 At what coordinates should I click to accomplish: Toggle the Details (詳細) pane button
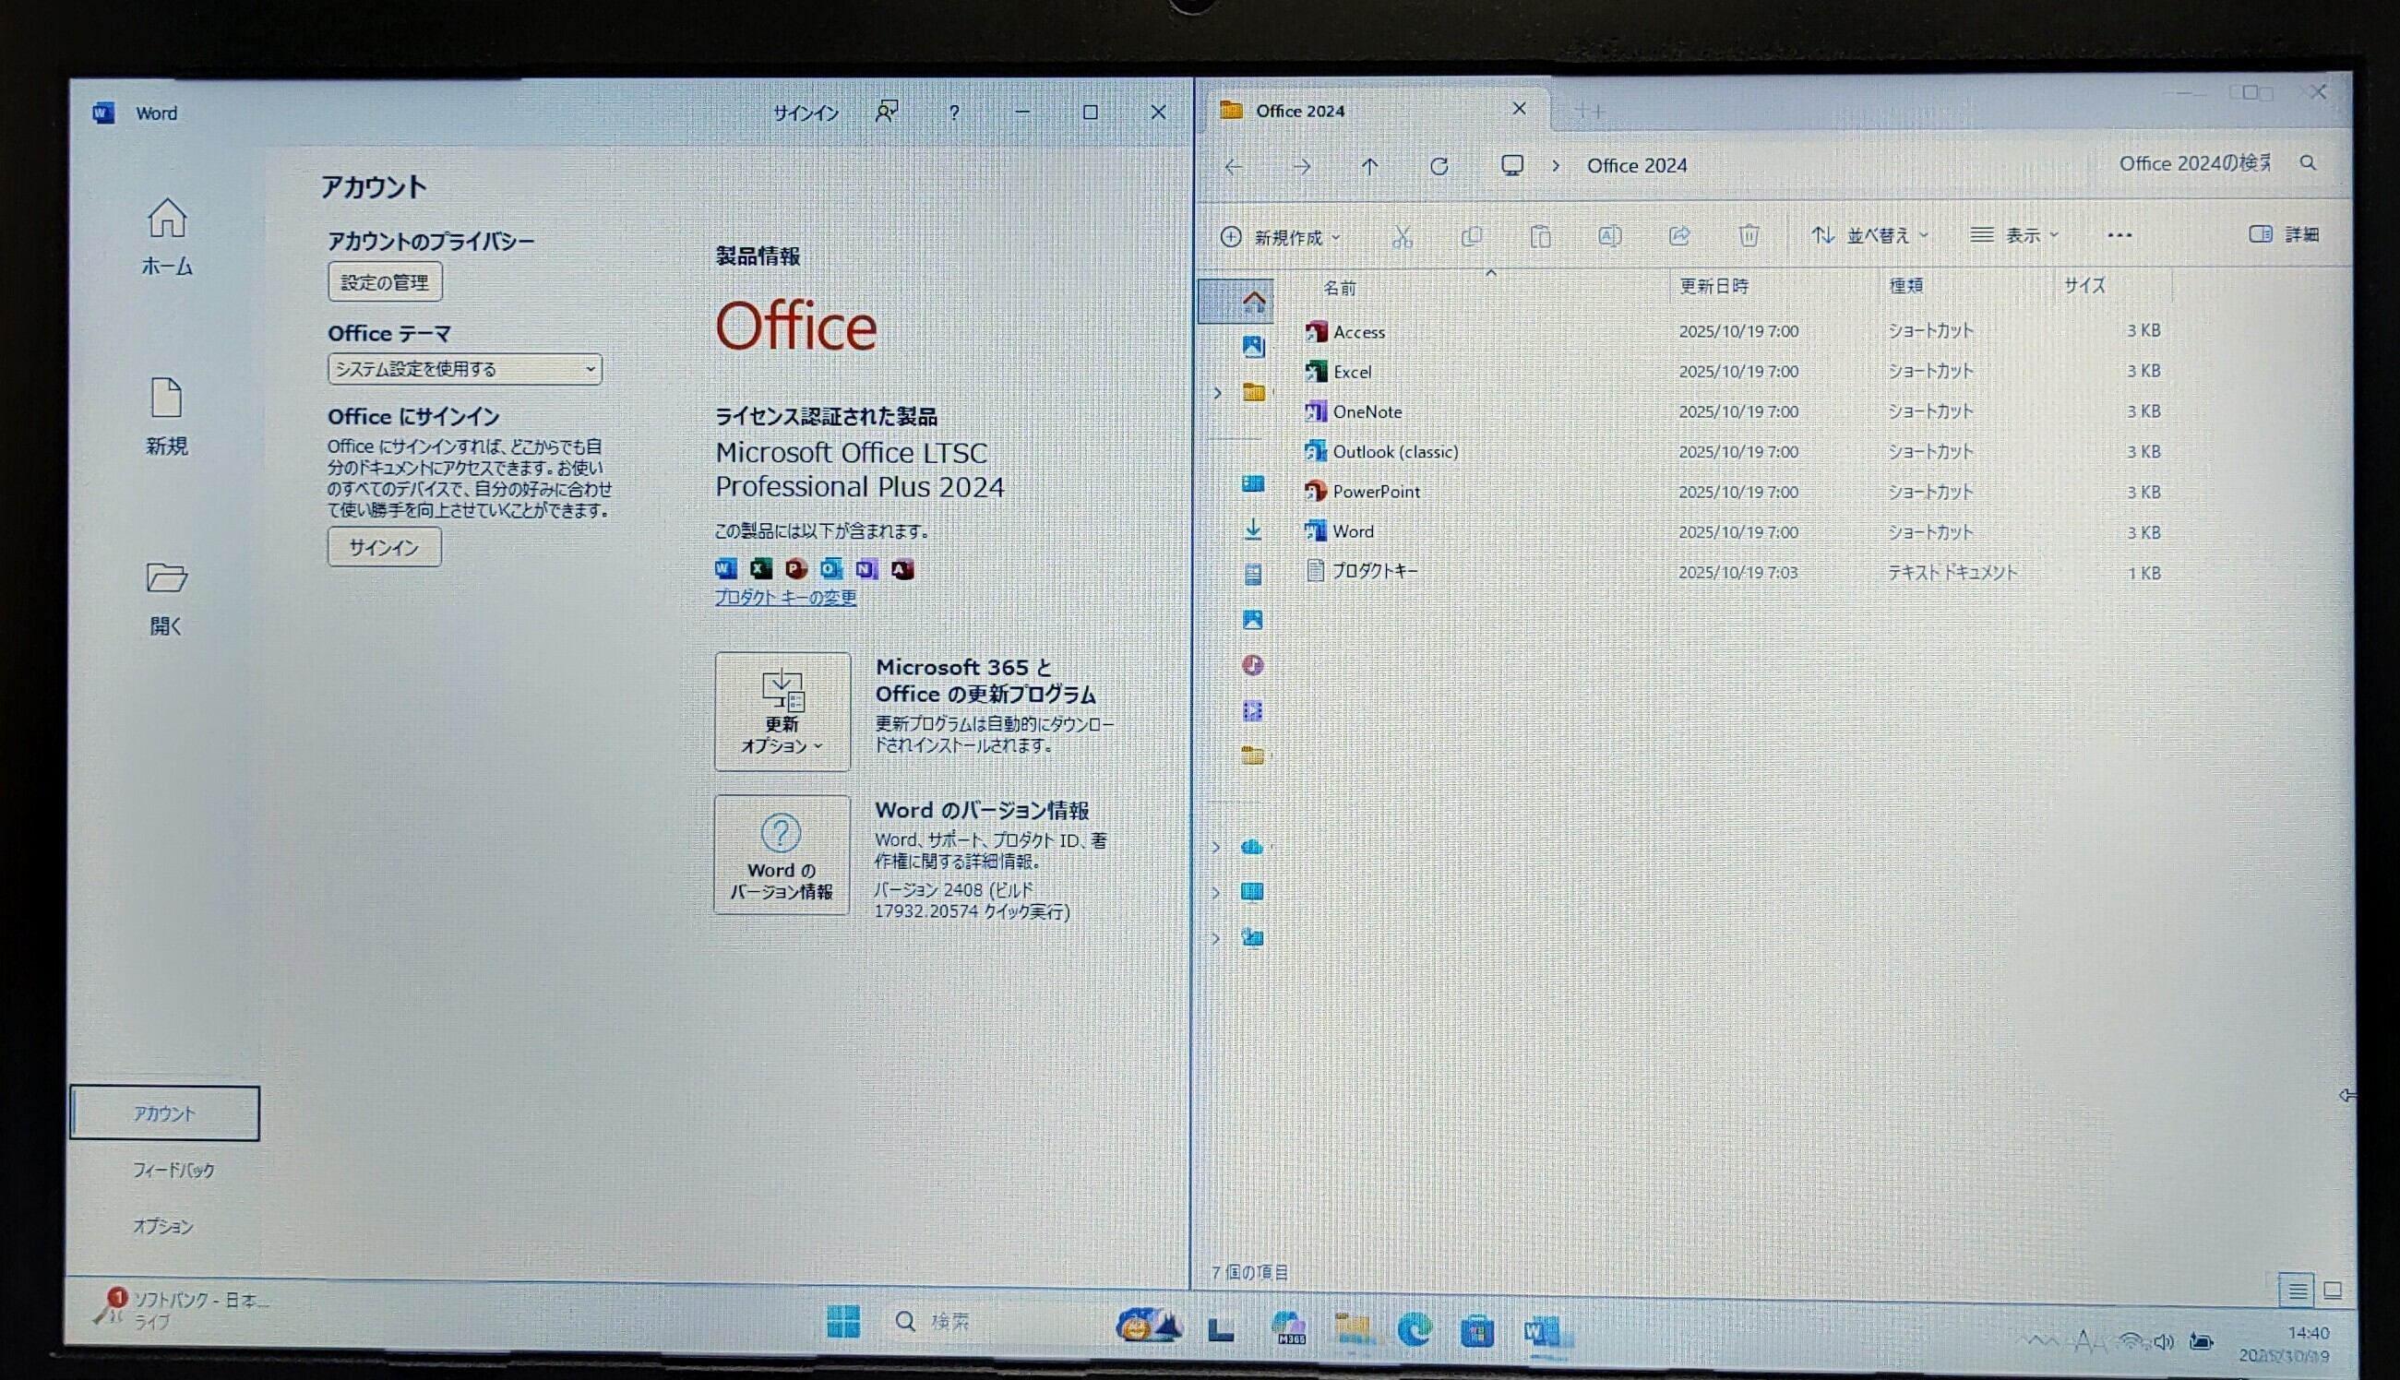[2285, 234]
